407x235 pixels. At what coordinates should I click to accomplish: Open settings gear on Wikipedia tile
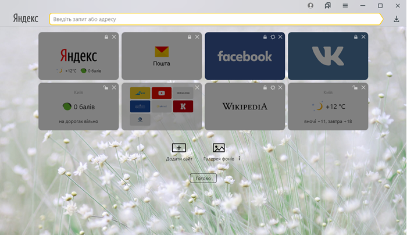click(x=273, y=87)
